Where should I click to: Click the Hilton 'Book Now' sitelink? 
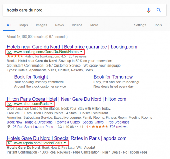pyautogui.click(x=15, y=122)
